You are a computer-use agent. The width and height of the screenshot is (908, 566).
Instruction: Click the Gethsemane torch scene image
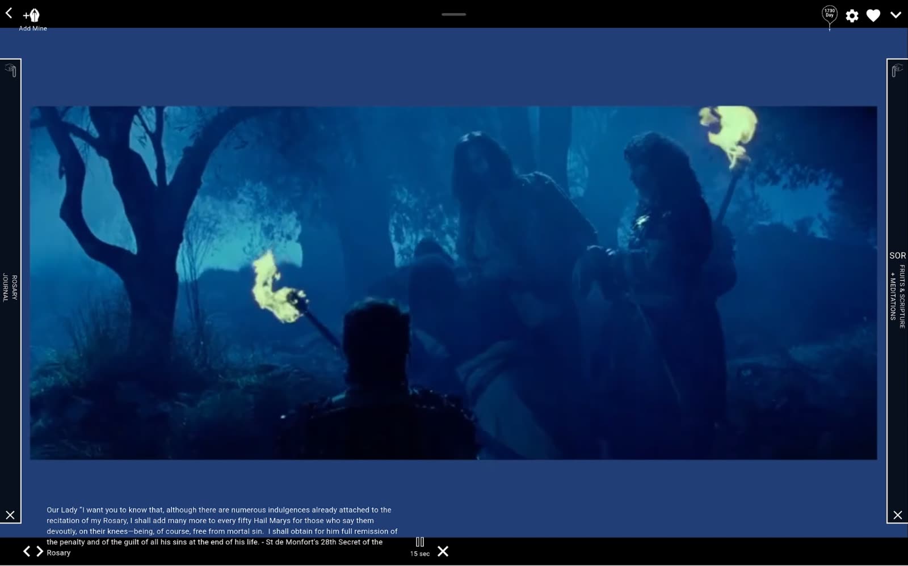coord(453,282)
